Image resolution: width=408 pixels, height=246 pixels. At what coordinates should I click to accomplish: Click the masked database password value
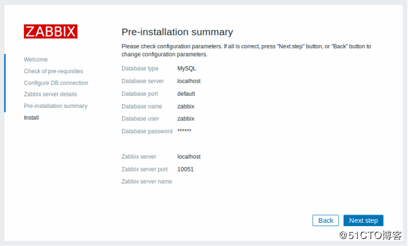[184, 130]
